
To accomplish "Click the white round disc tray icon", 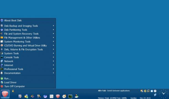I will point(155,91).
